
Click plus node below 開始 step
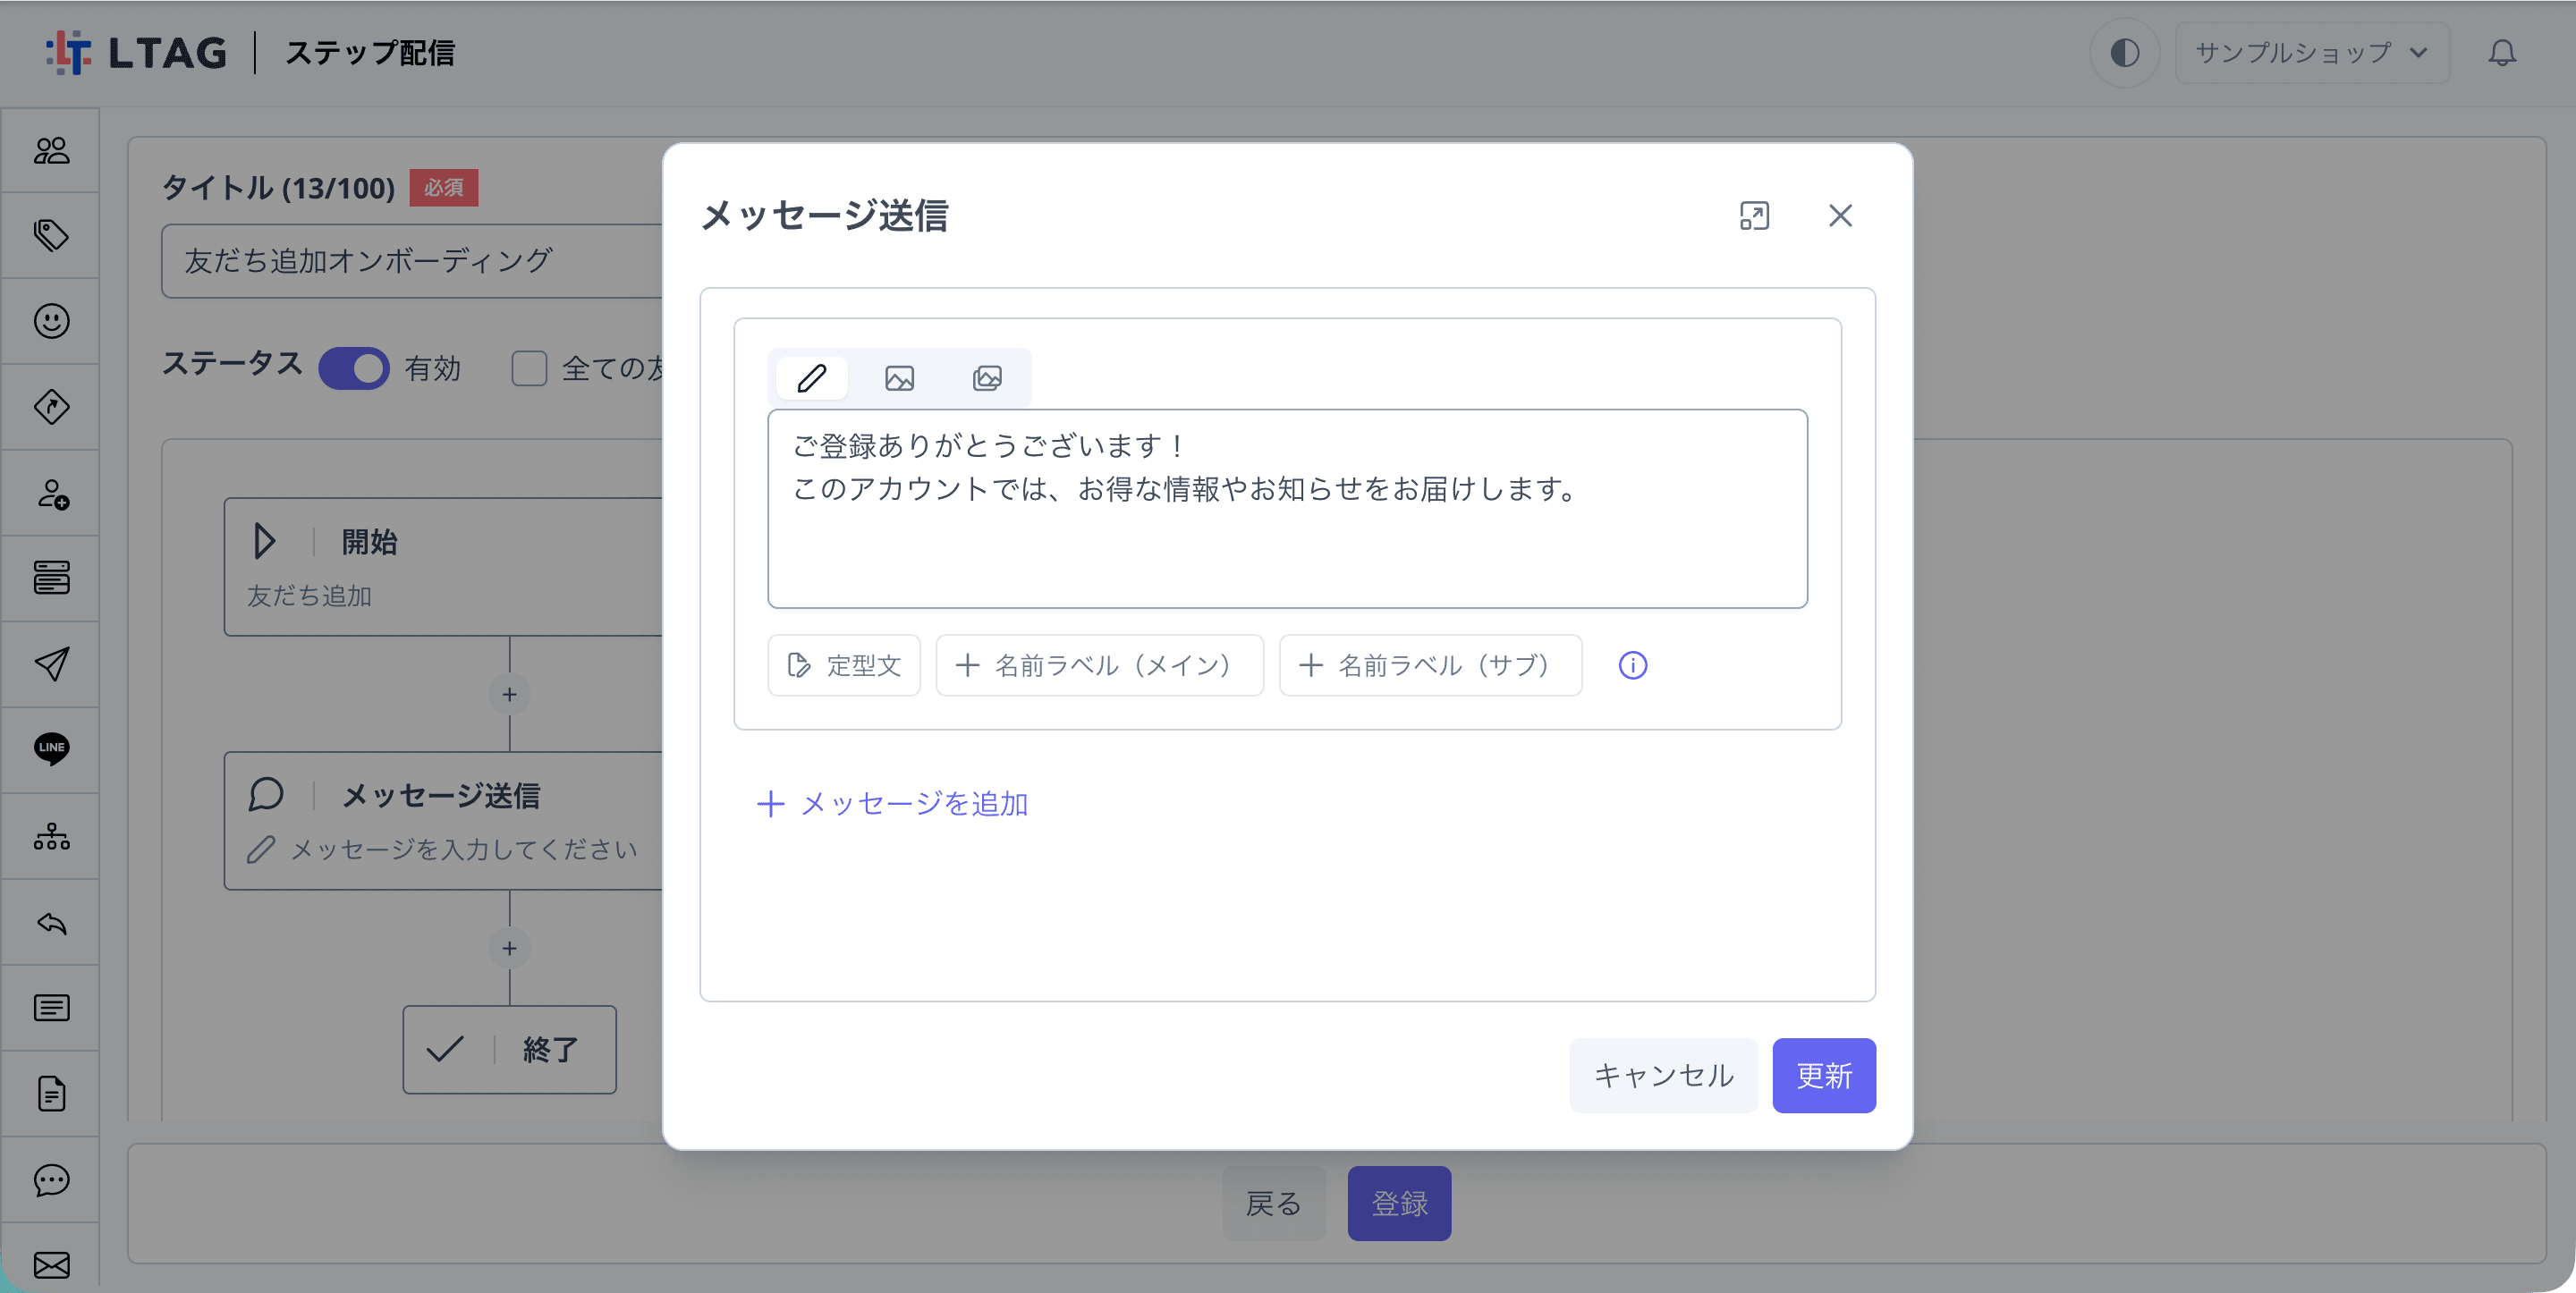tap(509, 694)
